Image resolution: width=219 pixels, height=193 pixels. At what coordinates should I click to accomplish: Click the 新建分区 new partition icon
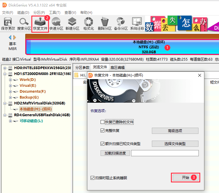pos(72,24)
